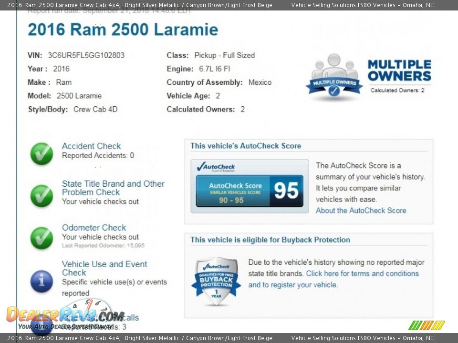Select the Engine value 6.7L I6 FI
The height and width of the screenshot is (343, 458).
pos(214,69)
